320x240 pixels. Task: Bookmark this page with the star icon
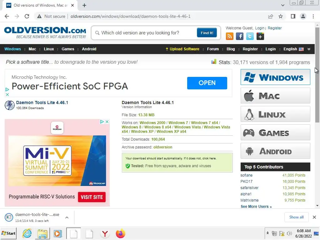tap(281, 16)
